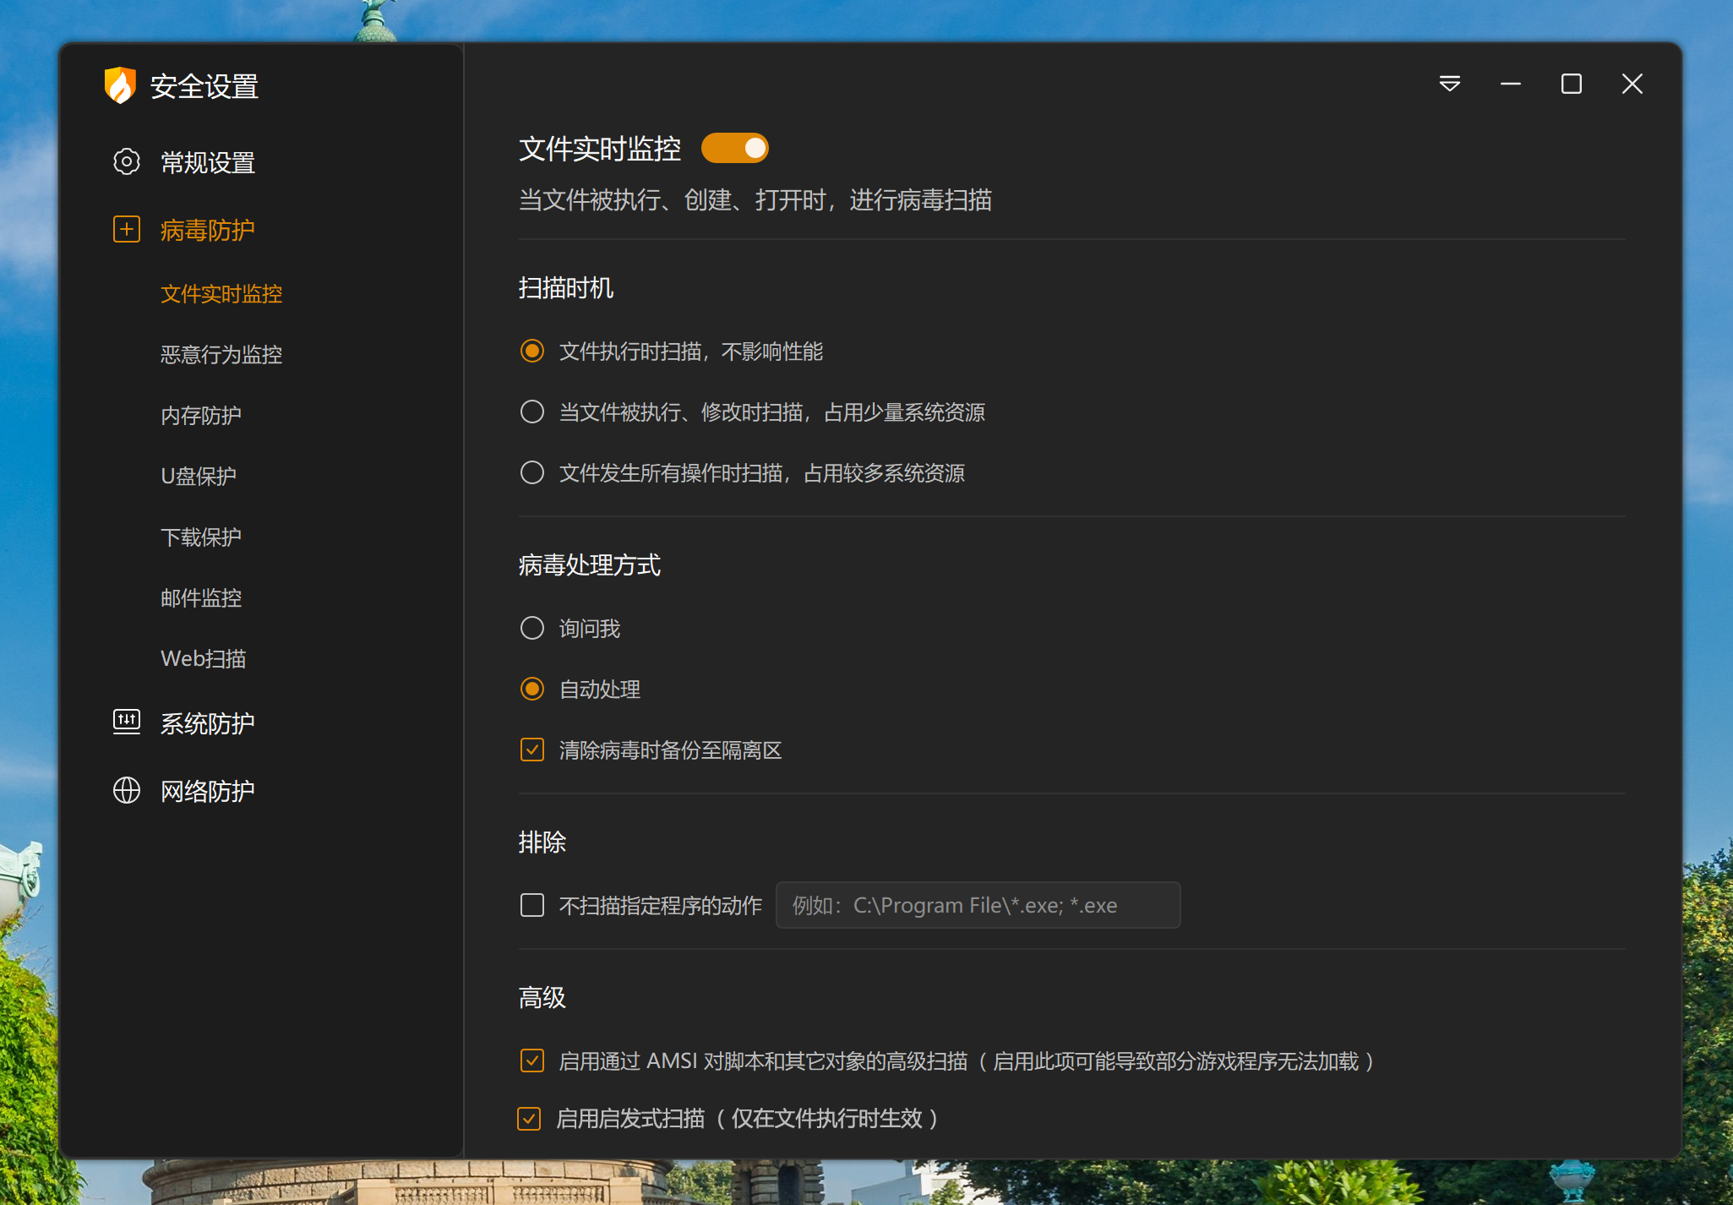This screenshot has width=1733, height=1205.
Task: Click the collapse-to-tray icon in title bar
Action: pyautogui.click(x=1450, y=84)
